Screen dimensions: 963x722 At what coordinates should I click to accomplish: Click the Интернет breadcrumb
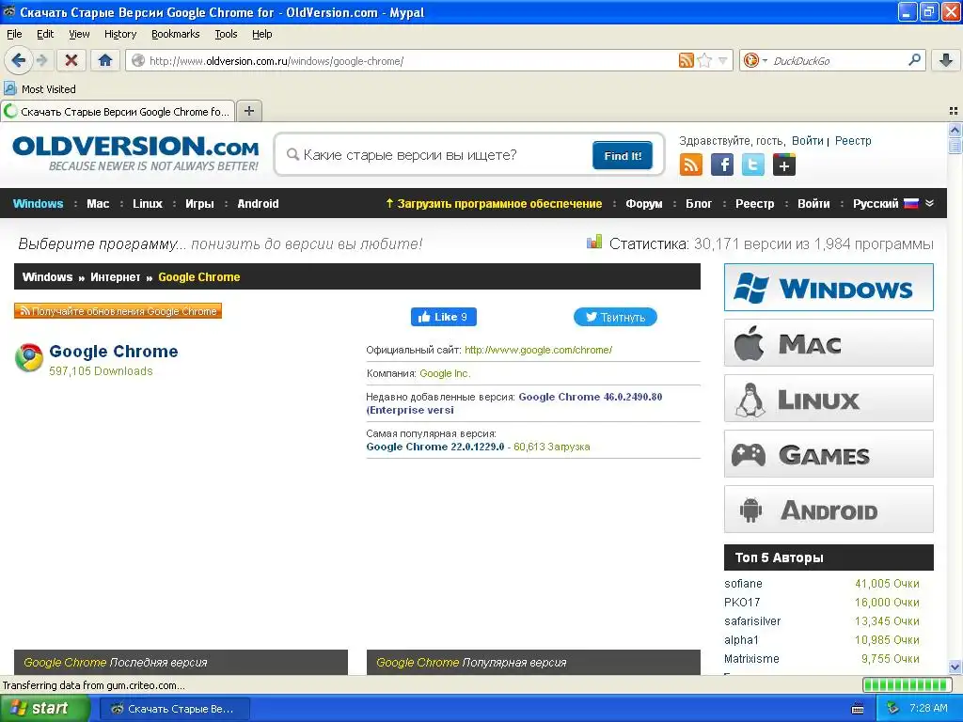(x=116, y=277)
